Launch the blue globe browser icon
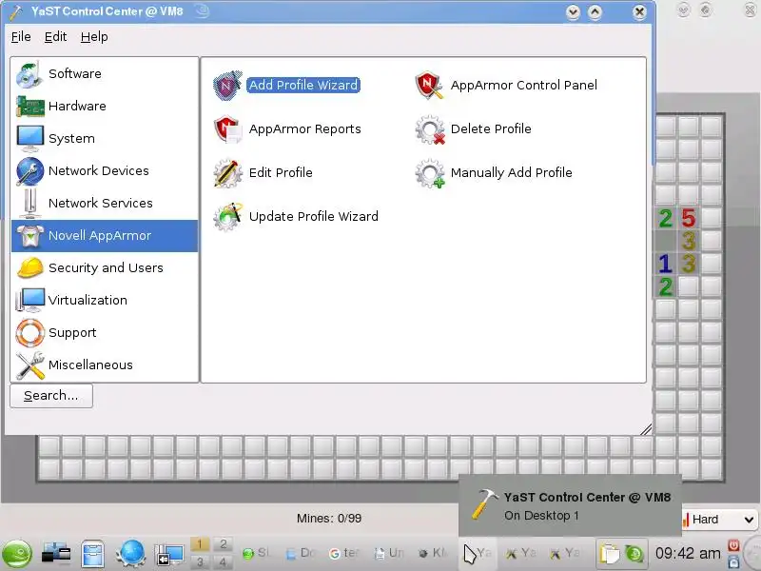The width and height of the screenshot is (761, 571). (x=130, y=554)
